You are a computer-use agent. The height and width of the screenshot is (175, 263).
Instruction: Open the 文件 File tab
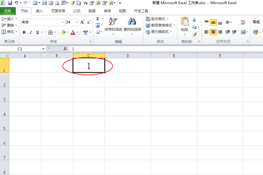(8, 11)
